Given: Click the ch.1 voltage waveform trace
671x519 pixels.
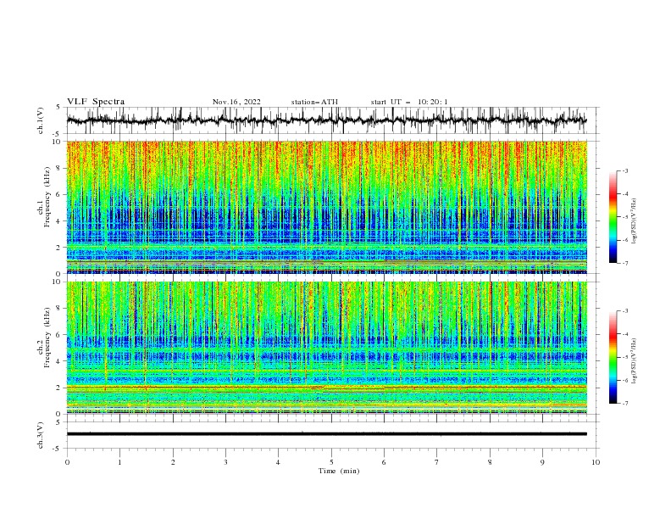Looking at the screenshot, I should point(326,120).
